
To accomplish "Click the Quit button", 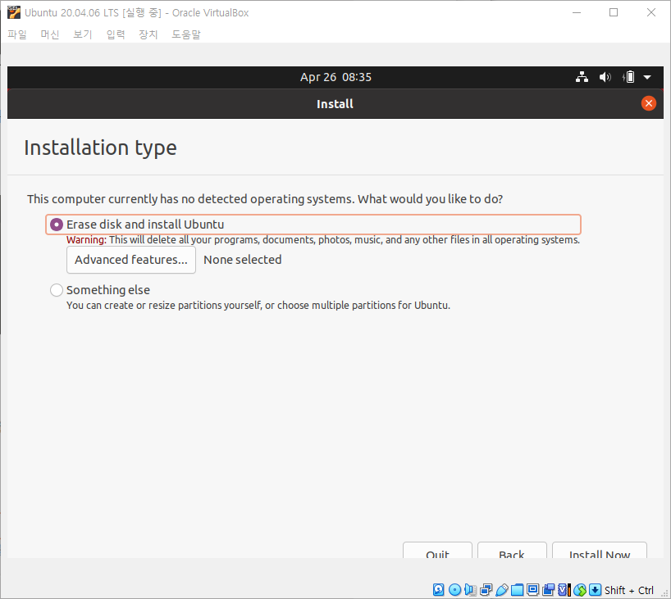I will tap(437, 551).
